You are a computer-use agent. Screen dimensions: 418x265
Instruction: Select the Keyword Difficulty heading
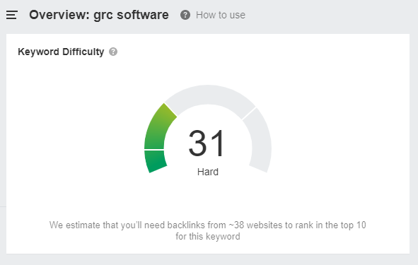point(61,52)
